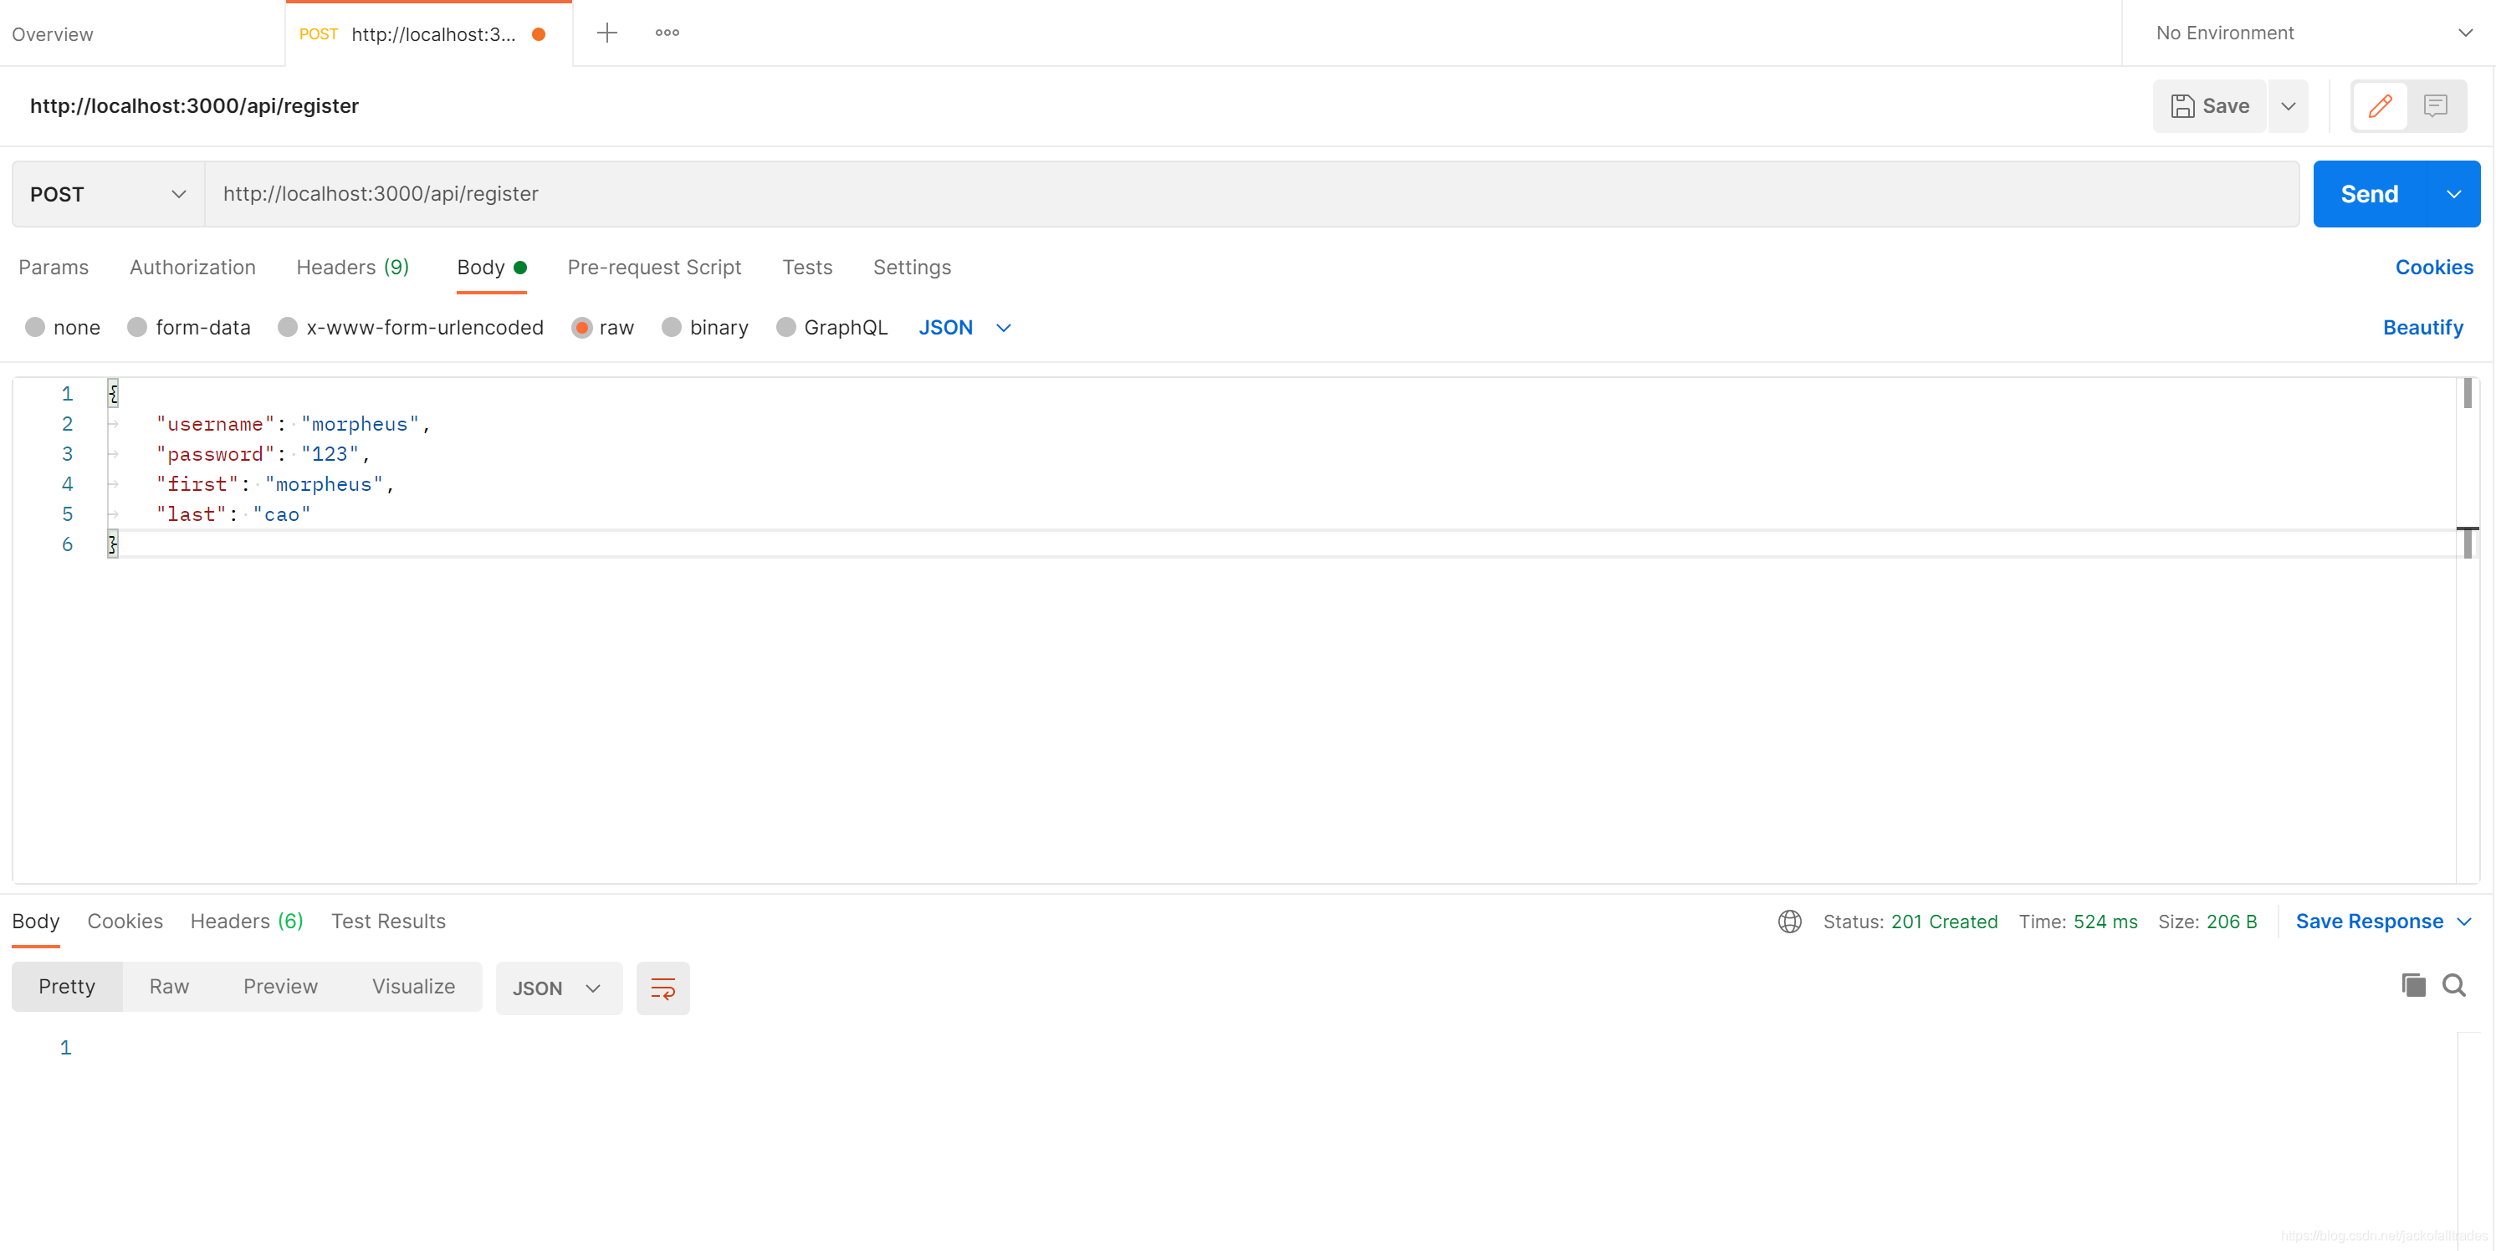Select the none body format radio button
The image size is (2496, 1251).
(x=35, y=327)
